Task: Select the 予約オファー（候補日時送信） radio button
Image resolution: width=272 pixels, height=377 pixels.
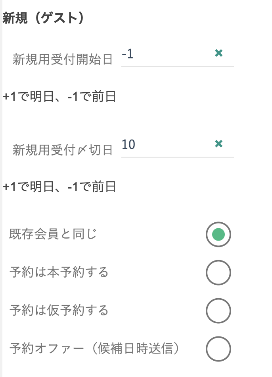Action: tap(218, 349)
